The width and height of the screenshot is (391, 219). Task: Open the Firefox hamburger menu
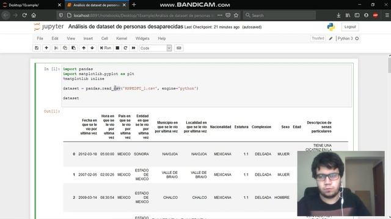pos(387,15)
